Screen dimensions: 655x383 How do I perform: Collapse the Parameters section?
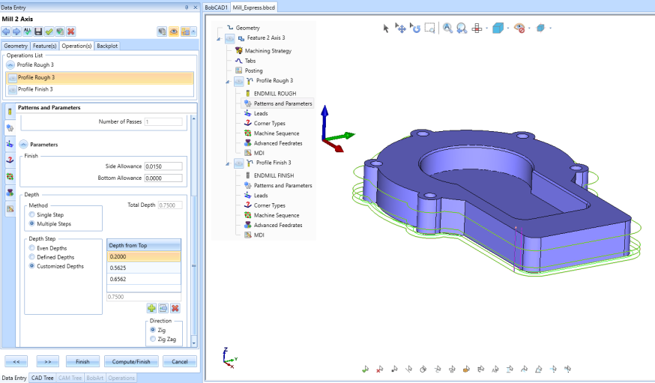click(x=23, y=144)
